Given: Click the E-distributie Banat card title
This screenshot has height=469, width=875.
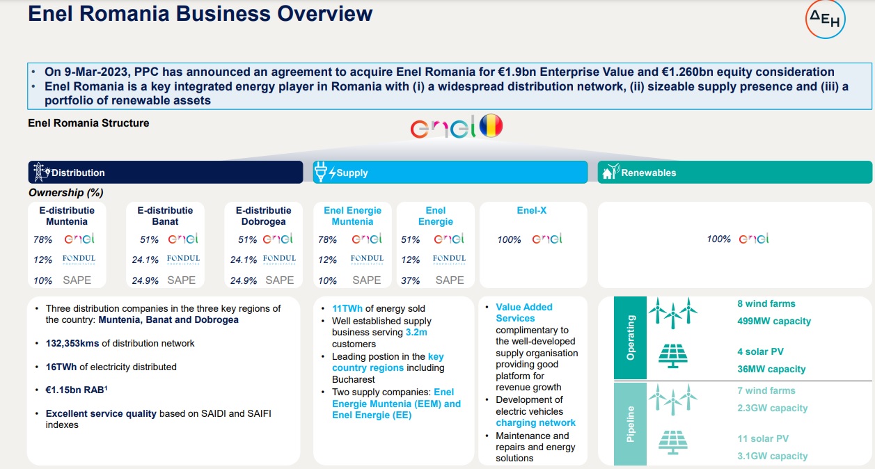Looking at the screenshot, I should click(x=165, y=216).
